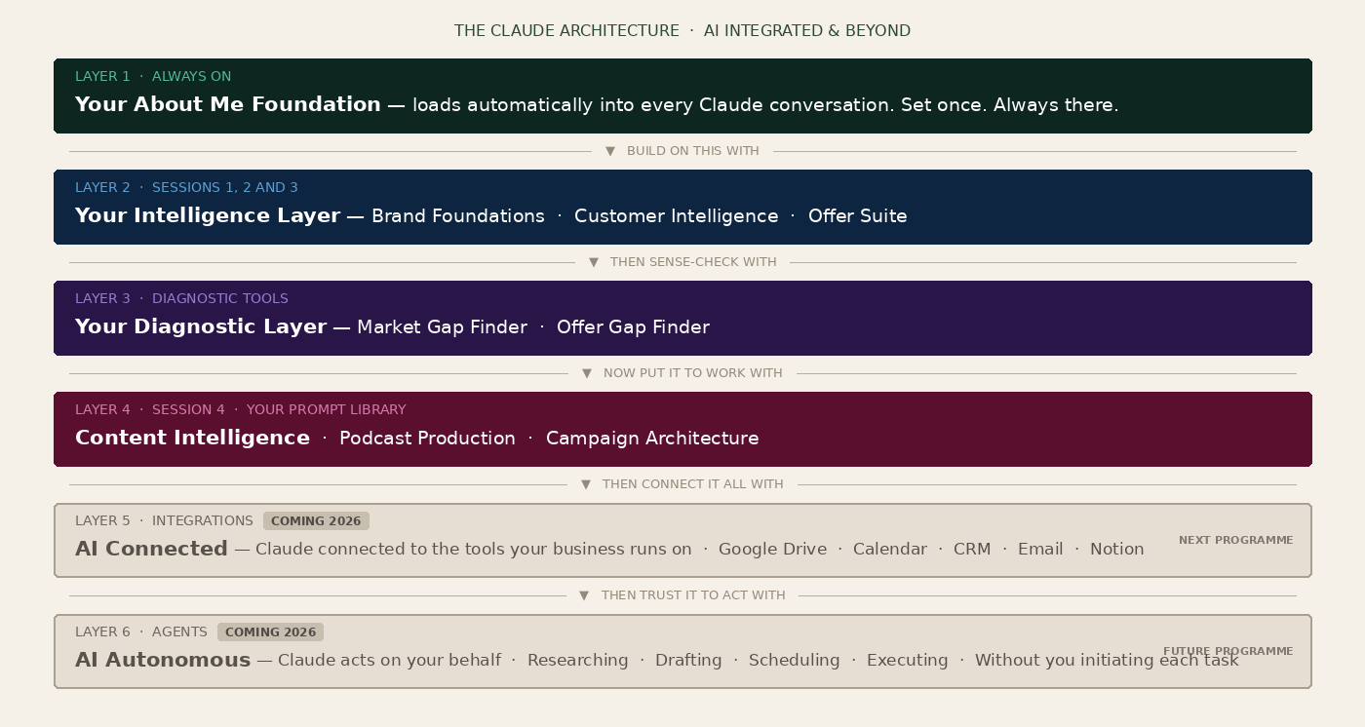Click "CRM" in the AI Connected row
The height and width of the screenshot is (727, 1365).
tap(972, 550)
